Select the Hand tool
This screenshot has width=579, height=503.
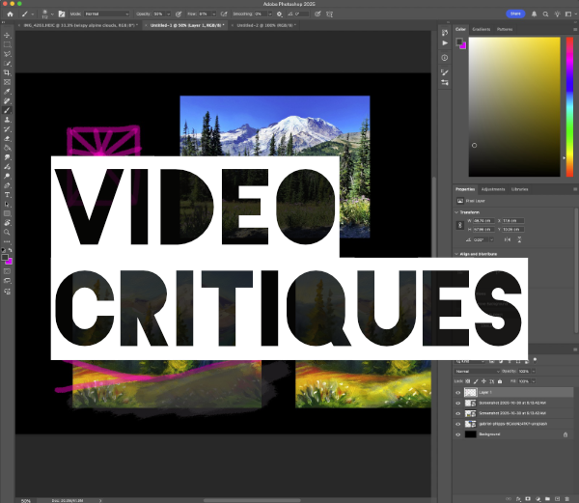(7, 223)
